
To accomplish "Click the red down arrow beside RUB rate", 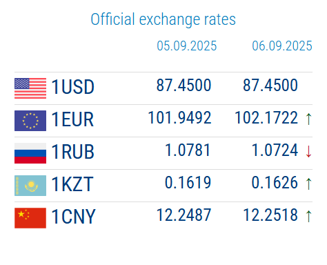I will (x=308, y=151).
